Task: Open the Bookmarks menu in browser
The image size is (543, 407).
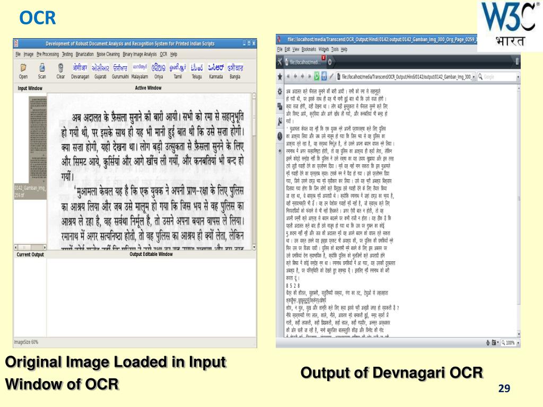Action: coord(309,49)
